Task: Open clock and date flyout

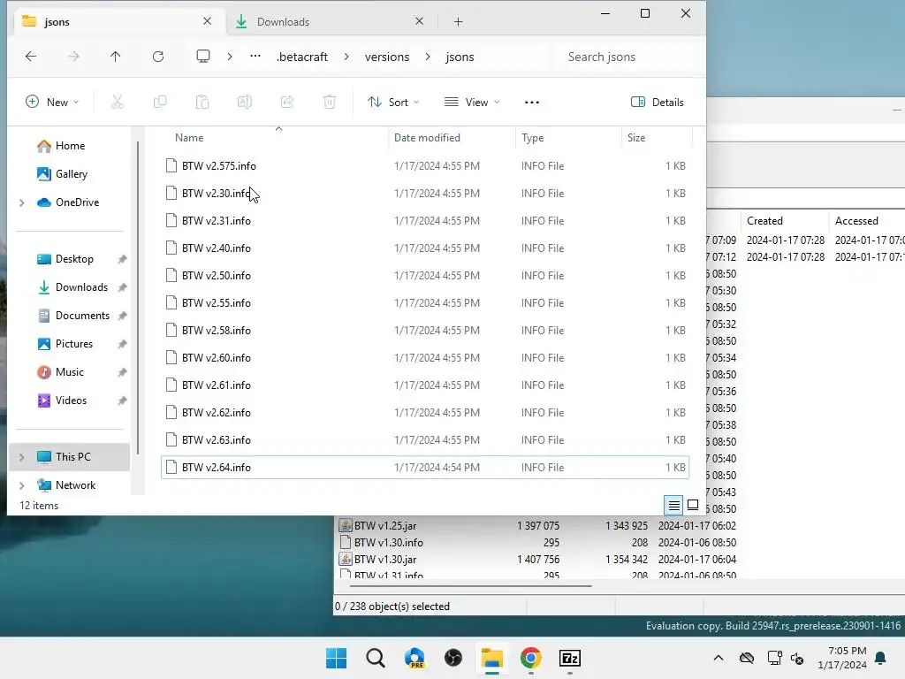Action: point(842,658)
